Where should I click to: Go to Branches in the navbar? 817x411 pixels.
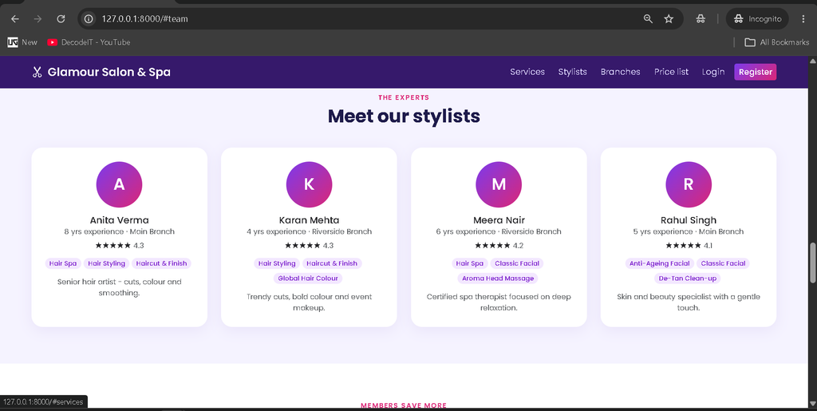coord(620,72)
